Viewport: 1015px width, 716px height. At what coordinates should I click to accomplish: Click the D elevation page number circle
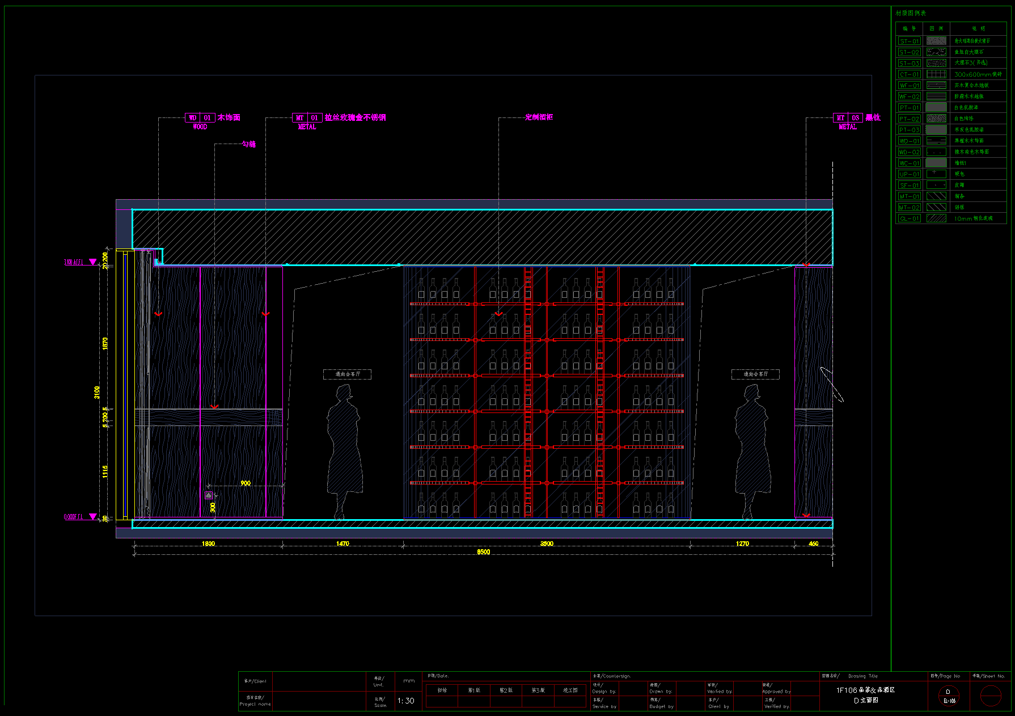click(x=948, y=696)
